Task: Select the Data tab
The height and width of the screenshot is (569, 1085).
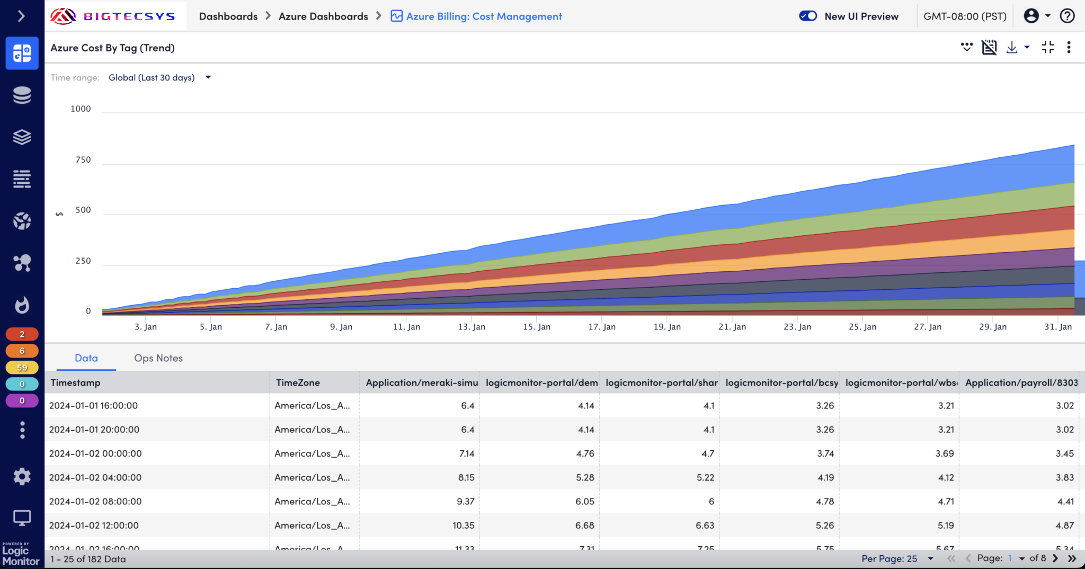Action: (x=86, y=358)
